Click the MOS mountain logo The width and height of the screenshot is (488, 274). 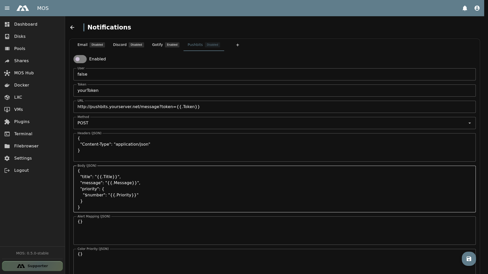pyautogui.click(x=23, y=8)
